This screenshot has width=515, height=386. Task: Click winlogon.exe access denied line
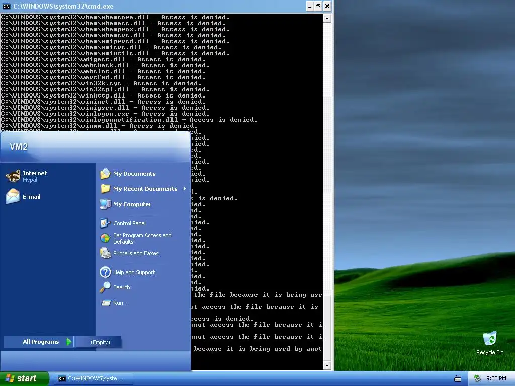[x=105, y=114]
